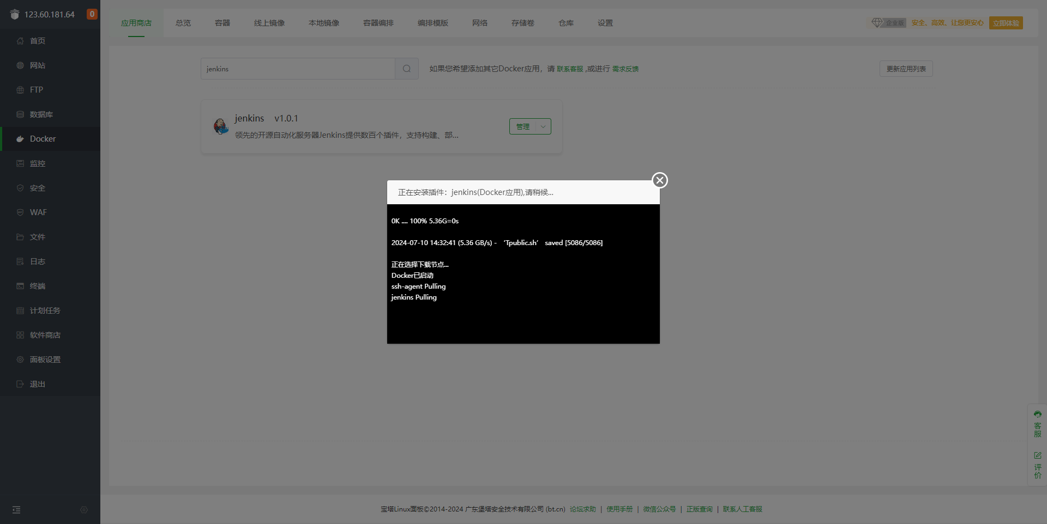The height and width of the screenshot is (524, 1047).
Task: Click the jenkins description text
Action: pyautogui.click(x=347, y=135)
